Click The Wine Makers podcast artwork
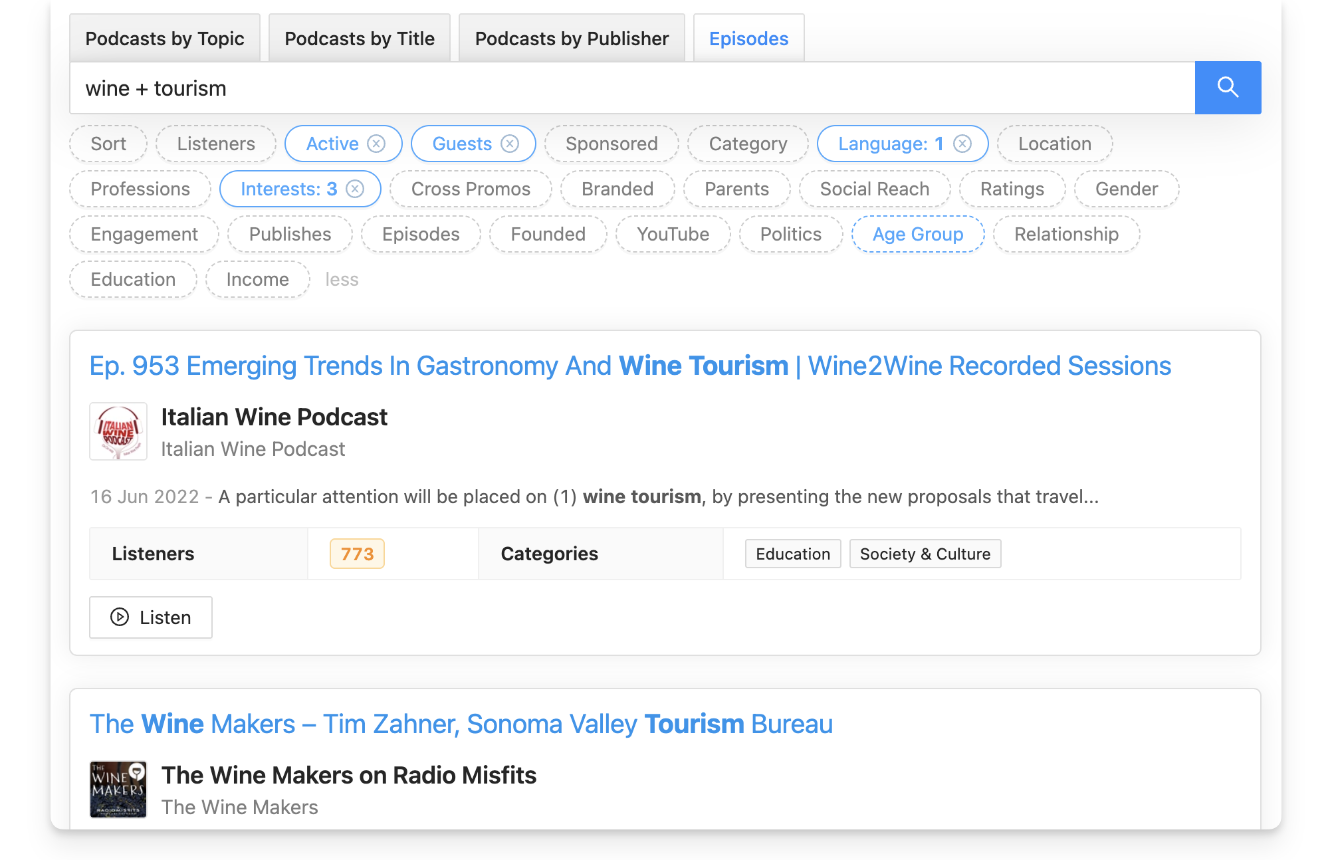The image size is (1332, 860). click(x=118, y=789)
